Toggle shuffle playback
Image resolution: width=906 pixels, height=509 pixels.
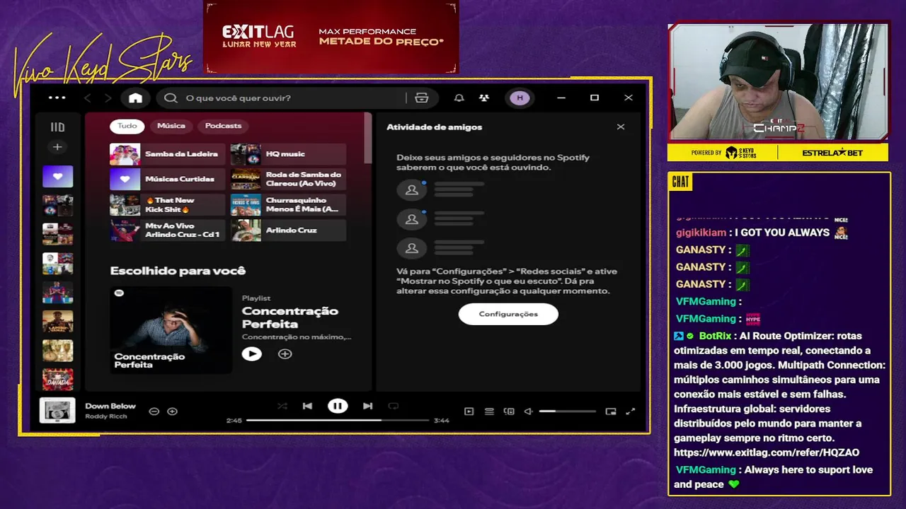click(x=282, y=406)
